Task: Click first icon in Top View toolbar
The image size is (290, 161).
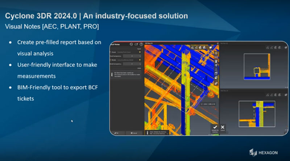Action: click(x=268, y=48)
